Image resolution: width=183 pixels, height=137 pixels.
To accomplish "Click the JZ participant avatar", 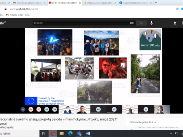I will click(39, 109).
